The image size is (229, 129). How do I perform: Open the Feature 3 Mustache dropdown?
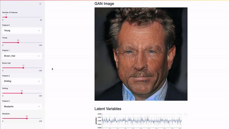tap(22, 106)
